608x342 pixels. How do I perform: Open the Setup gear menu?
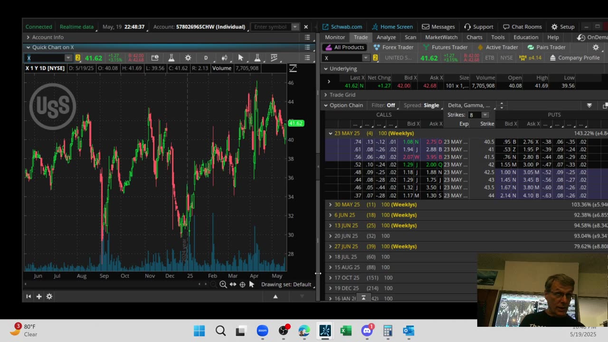point(562,27)
